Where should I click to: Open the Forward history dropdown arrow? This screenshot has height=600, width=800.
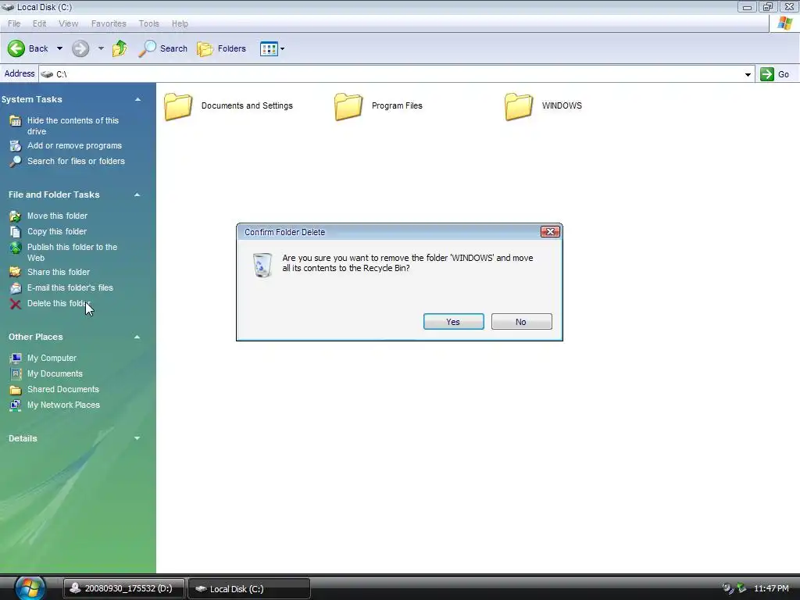(x=101, y=48)
